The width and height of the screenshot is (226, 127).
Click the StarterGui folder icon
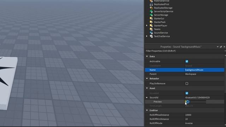tap(151, 18)
